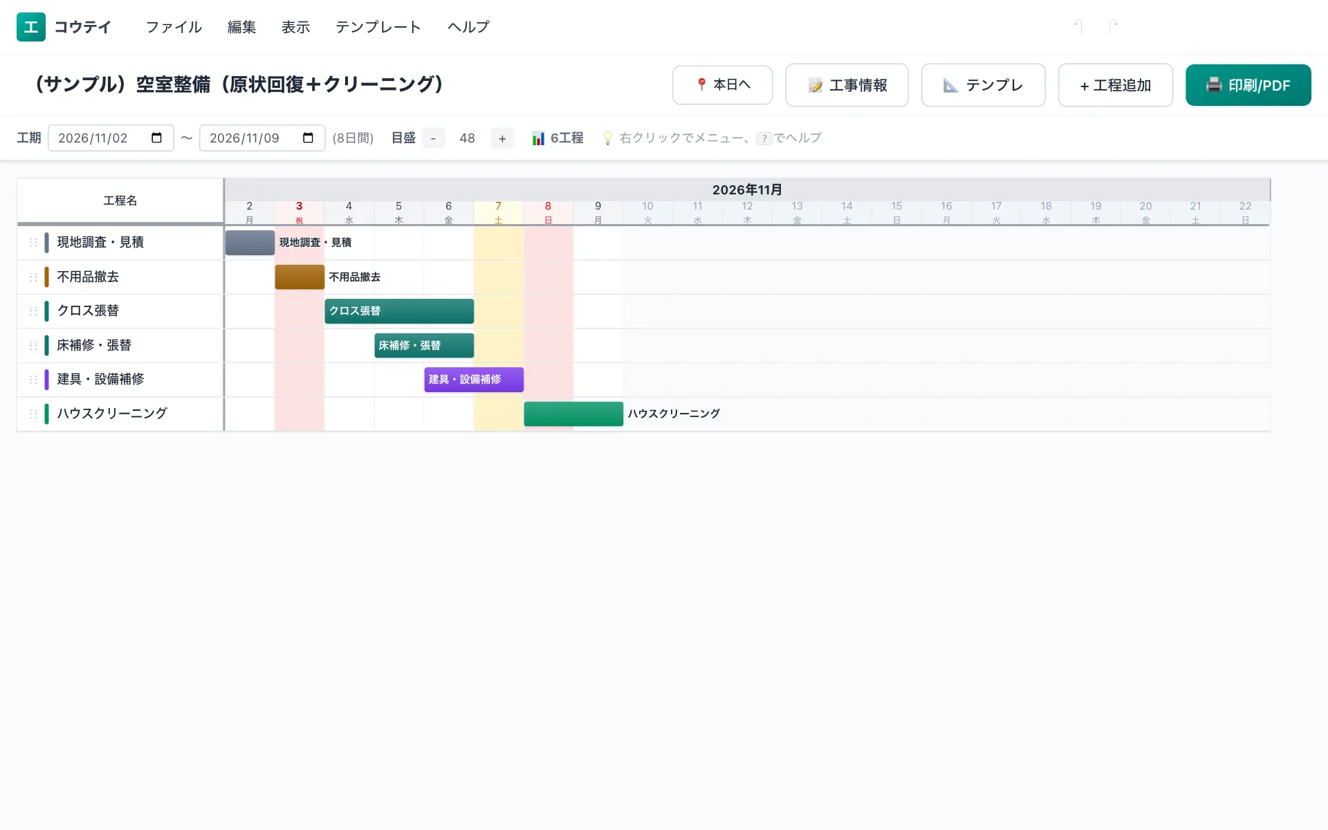Click the lightbulb hint icon
Viewport: 1328px width, 830px height.
click(607, 138)
